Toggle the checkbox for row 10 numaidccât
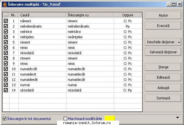This screenshot has width=184, height=125. point(6,69)
